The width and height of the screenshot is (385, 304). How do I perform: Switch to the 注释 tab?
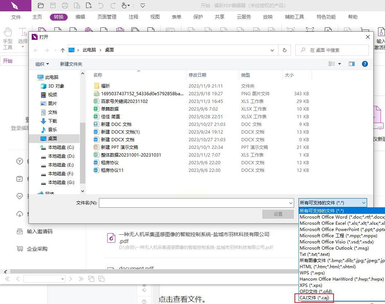click(133, 17)
